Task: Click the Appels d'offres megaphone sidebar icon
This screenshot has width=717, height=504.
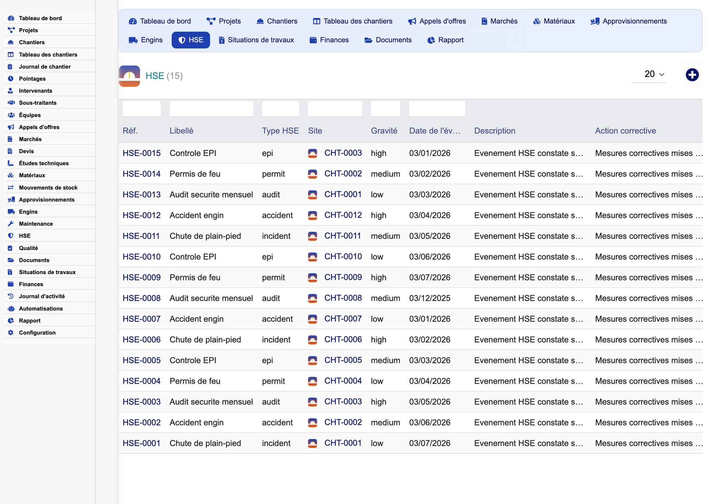Action: click(11, 127)
